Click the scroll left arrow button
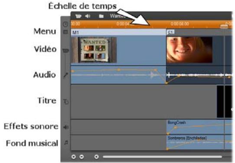The width and height of the screenshot is (235, 163). [97, 156]
